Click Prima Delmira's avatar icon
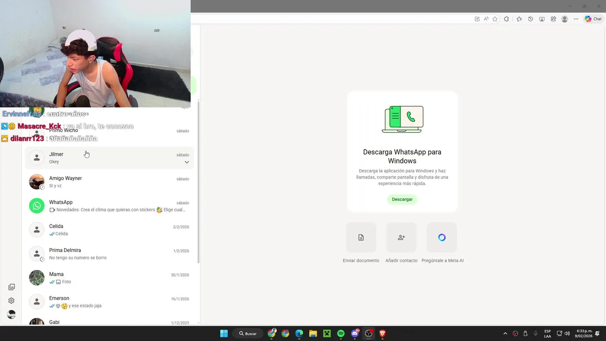Screen dimensions: 606x341 [36, 254]
